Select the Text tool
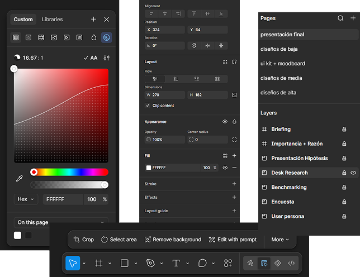The height and width of the screenshot is (277, 360). (176, 263)
